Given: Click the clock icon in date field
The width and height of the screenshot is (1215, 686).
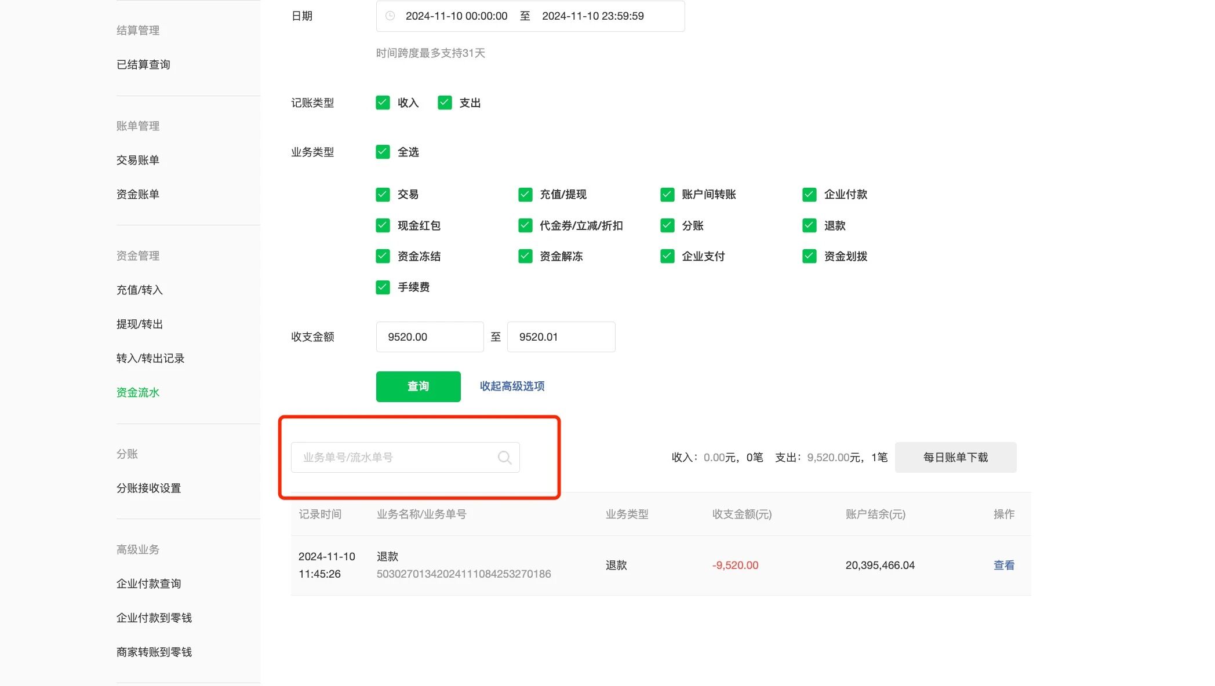Looking at the screenshot, I should click(390, 16).
